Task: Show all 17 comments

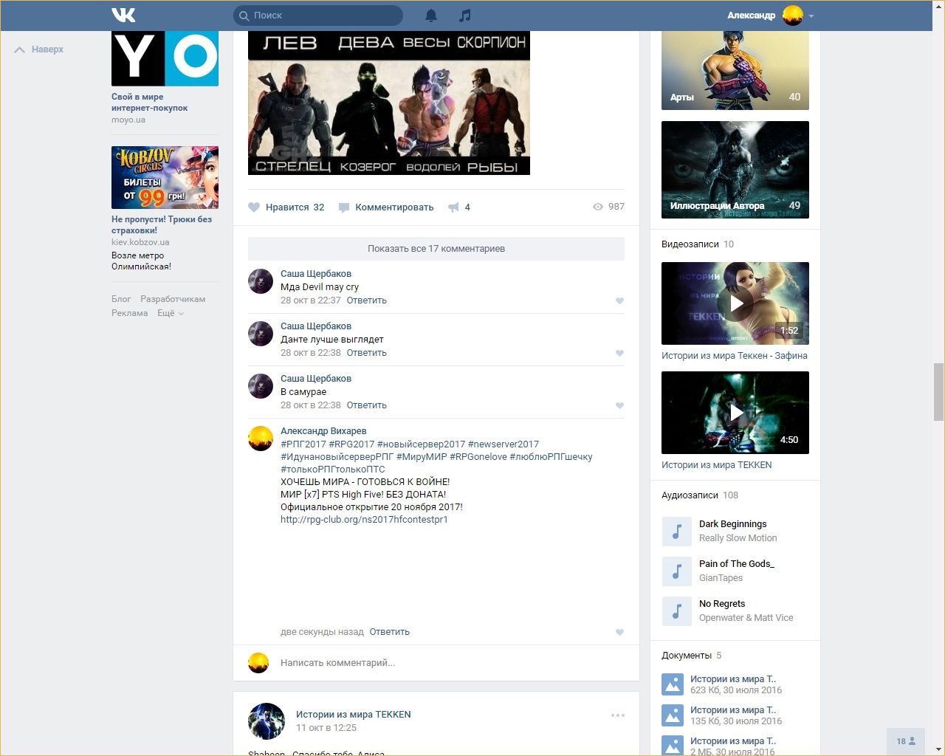Action: [436, 249]
